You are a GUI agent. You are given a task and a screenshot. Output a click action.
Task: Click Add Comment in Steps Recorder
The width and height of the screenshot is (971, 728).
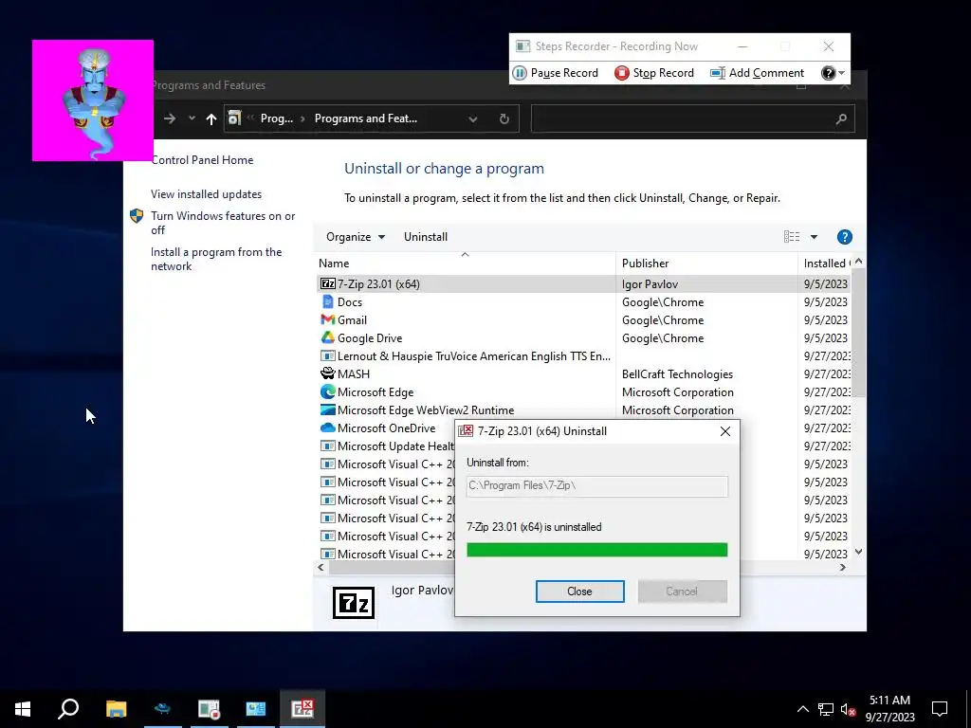click(757, 73)
